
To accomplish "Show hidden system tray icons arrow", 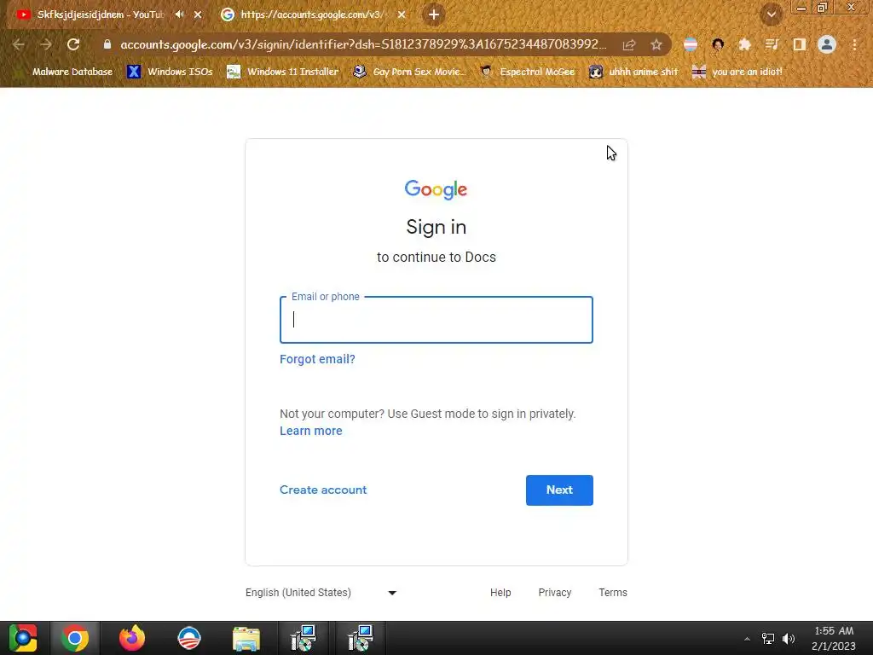I will click(x=747, y=639).
